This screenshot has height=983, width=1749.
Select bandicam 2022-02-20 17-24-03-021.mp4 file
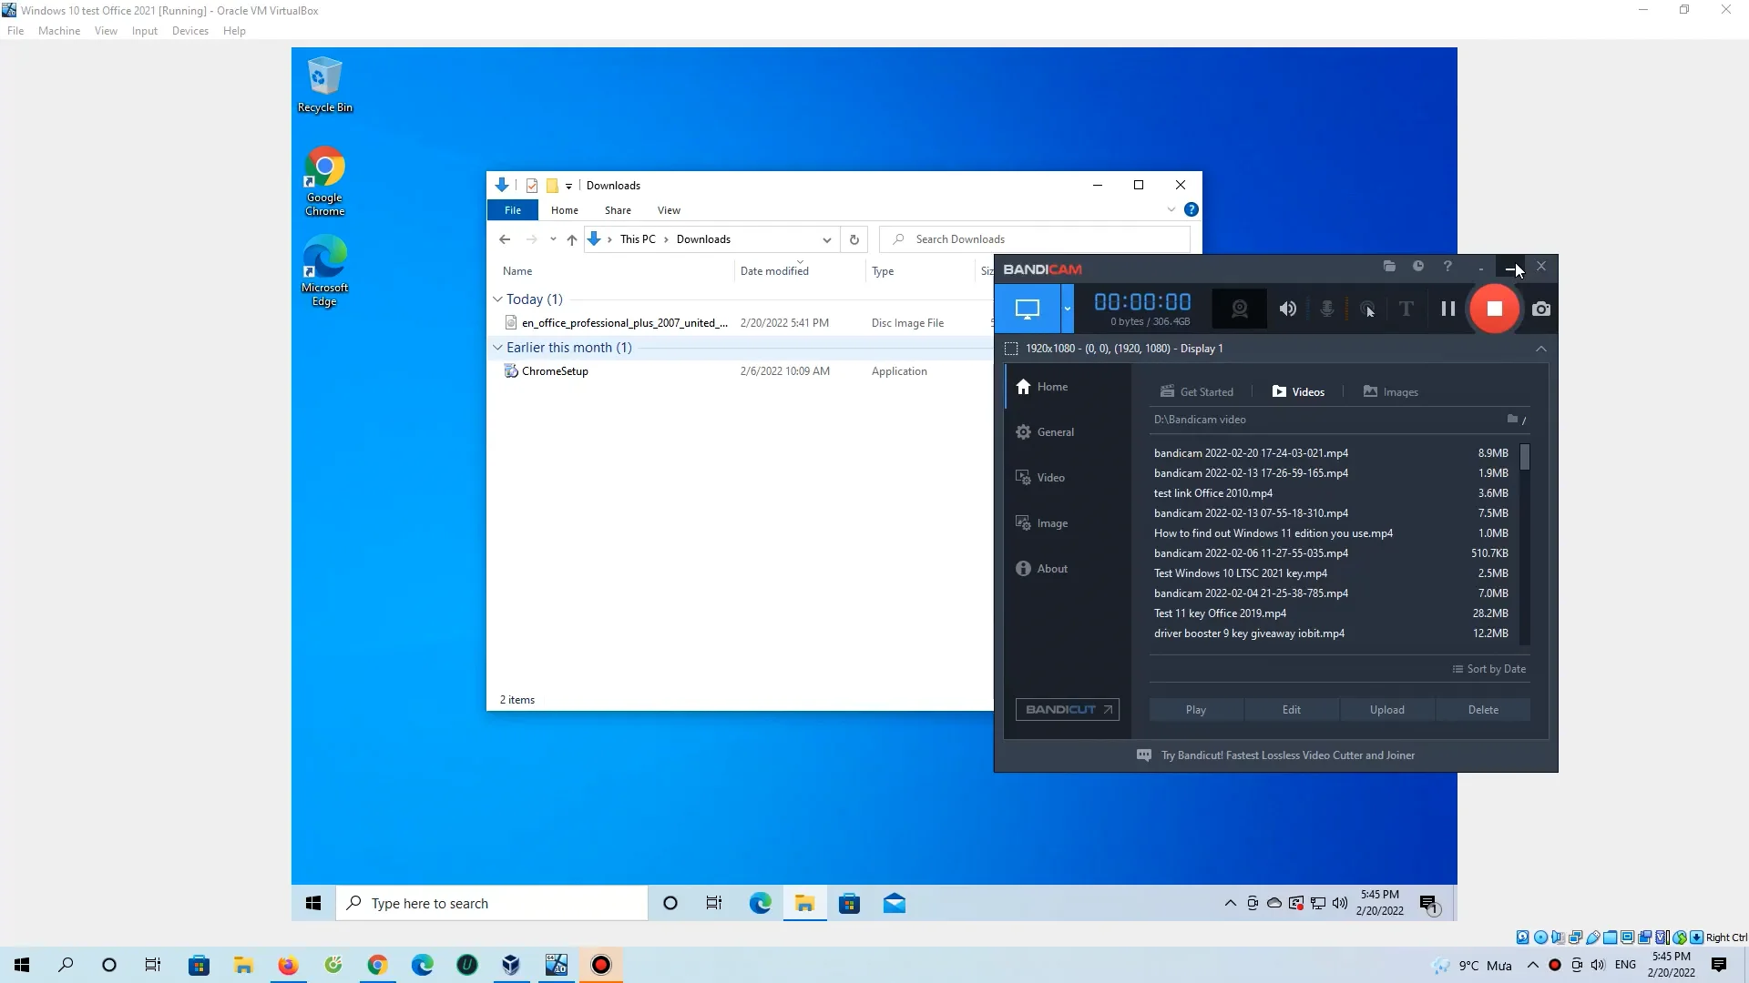(x=1252, y=452)
